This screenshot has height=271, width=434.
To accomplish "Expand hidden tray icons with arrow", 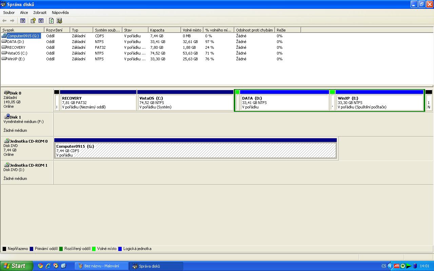I will [x=390, y=266].
